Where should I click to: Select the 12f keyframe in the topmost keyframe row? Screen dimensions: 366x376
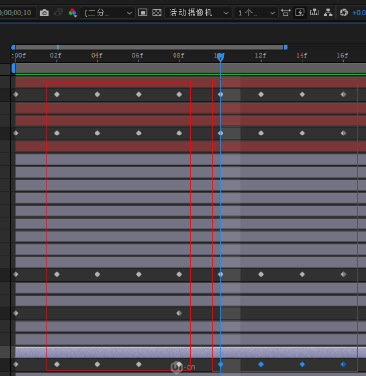261,94
